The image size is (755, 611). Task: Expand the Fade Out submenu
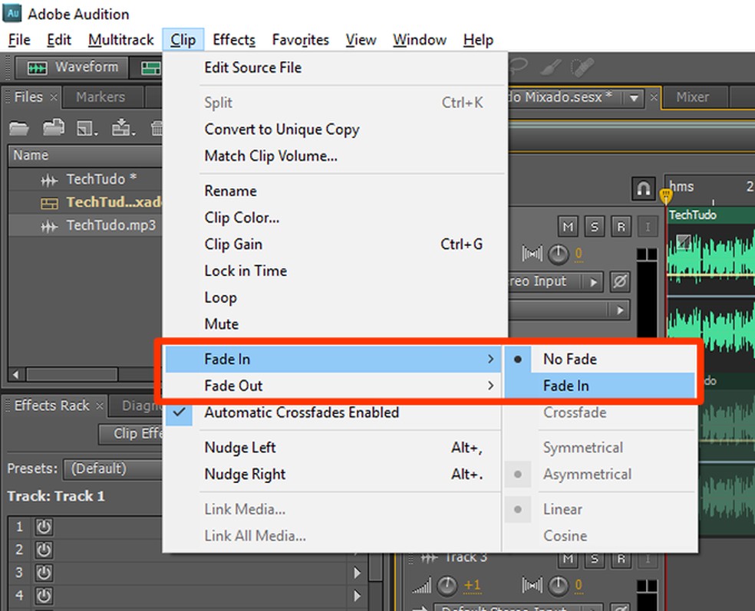(x=333, y=386)
